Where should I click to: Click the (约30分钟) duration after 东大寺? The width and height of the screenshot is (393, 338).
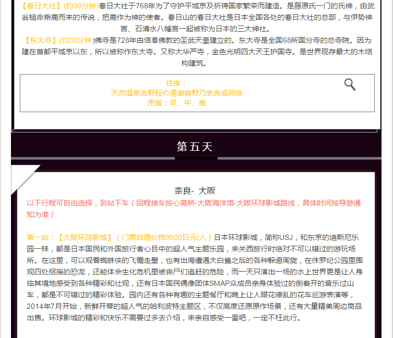point(76,40)
